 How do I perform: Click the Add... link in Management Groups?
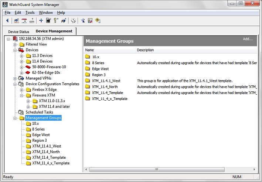pyautogui.click(x=248, y=39)
